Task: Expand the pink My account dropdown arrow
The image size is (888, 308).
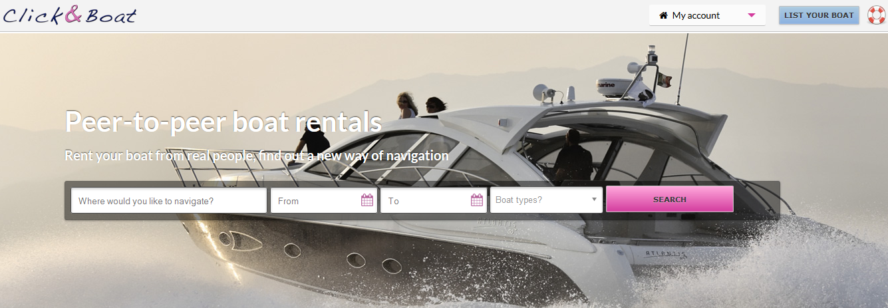Action: click(752, 15)
